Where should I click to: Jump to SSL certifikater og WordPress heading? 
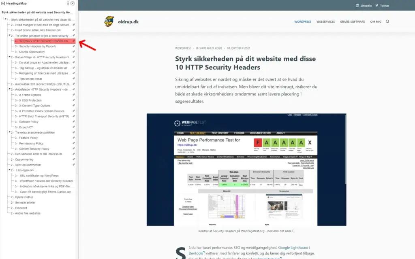pos(36,176)
